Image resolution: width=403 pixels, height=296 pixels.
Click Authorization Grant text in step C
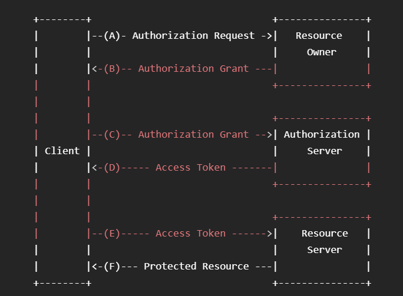pyautogui.click(x=193, y=135)
